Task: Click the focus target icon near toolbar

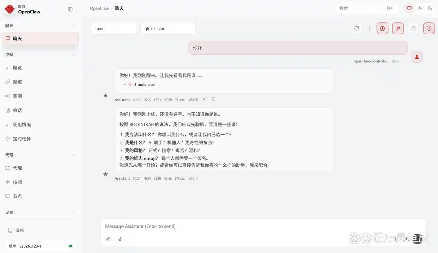Action: click(413, 28)
